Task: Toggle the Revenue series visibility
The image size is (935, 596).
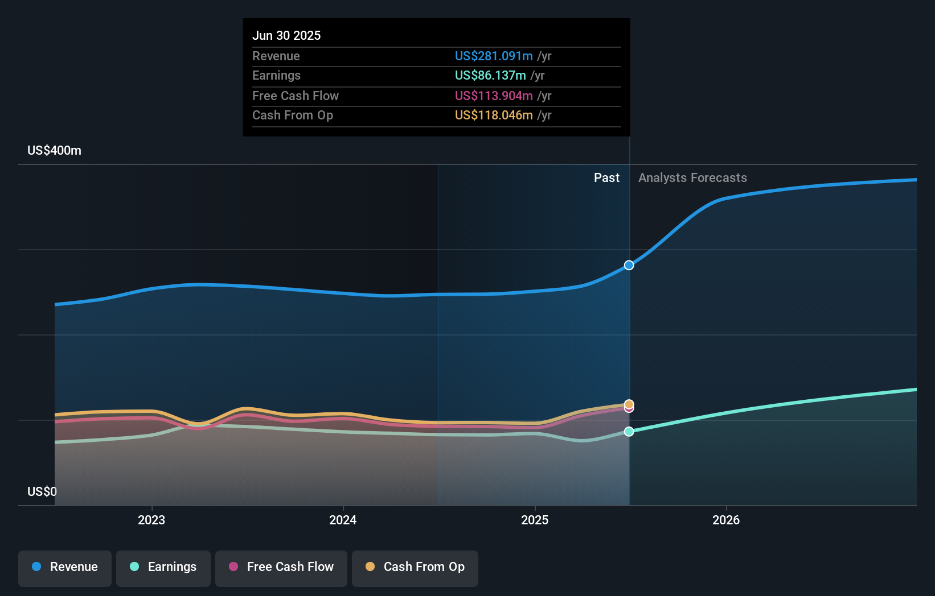Action: tap(64, 568)
